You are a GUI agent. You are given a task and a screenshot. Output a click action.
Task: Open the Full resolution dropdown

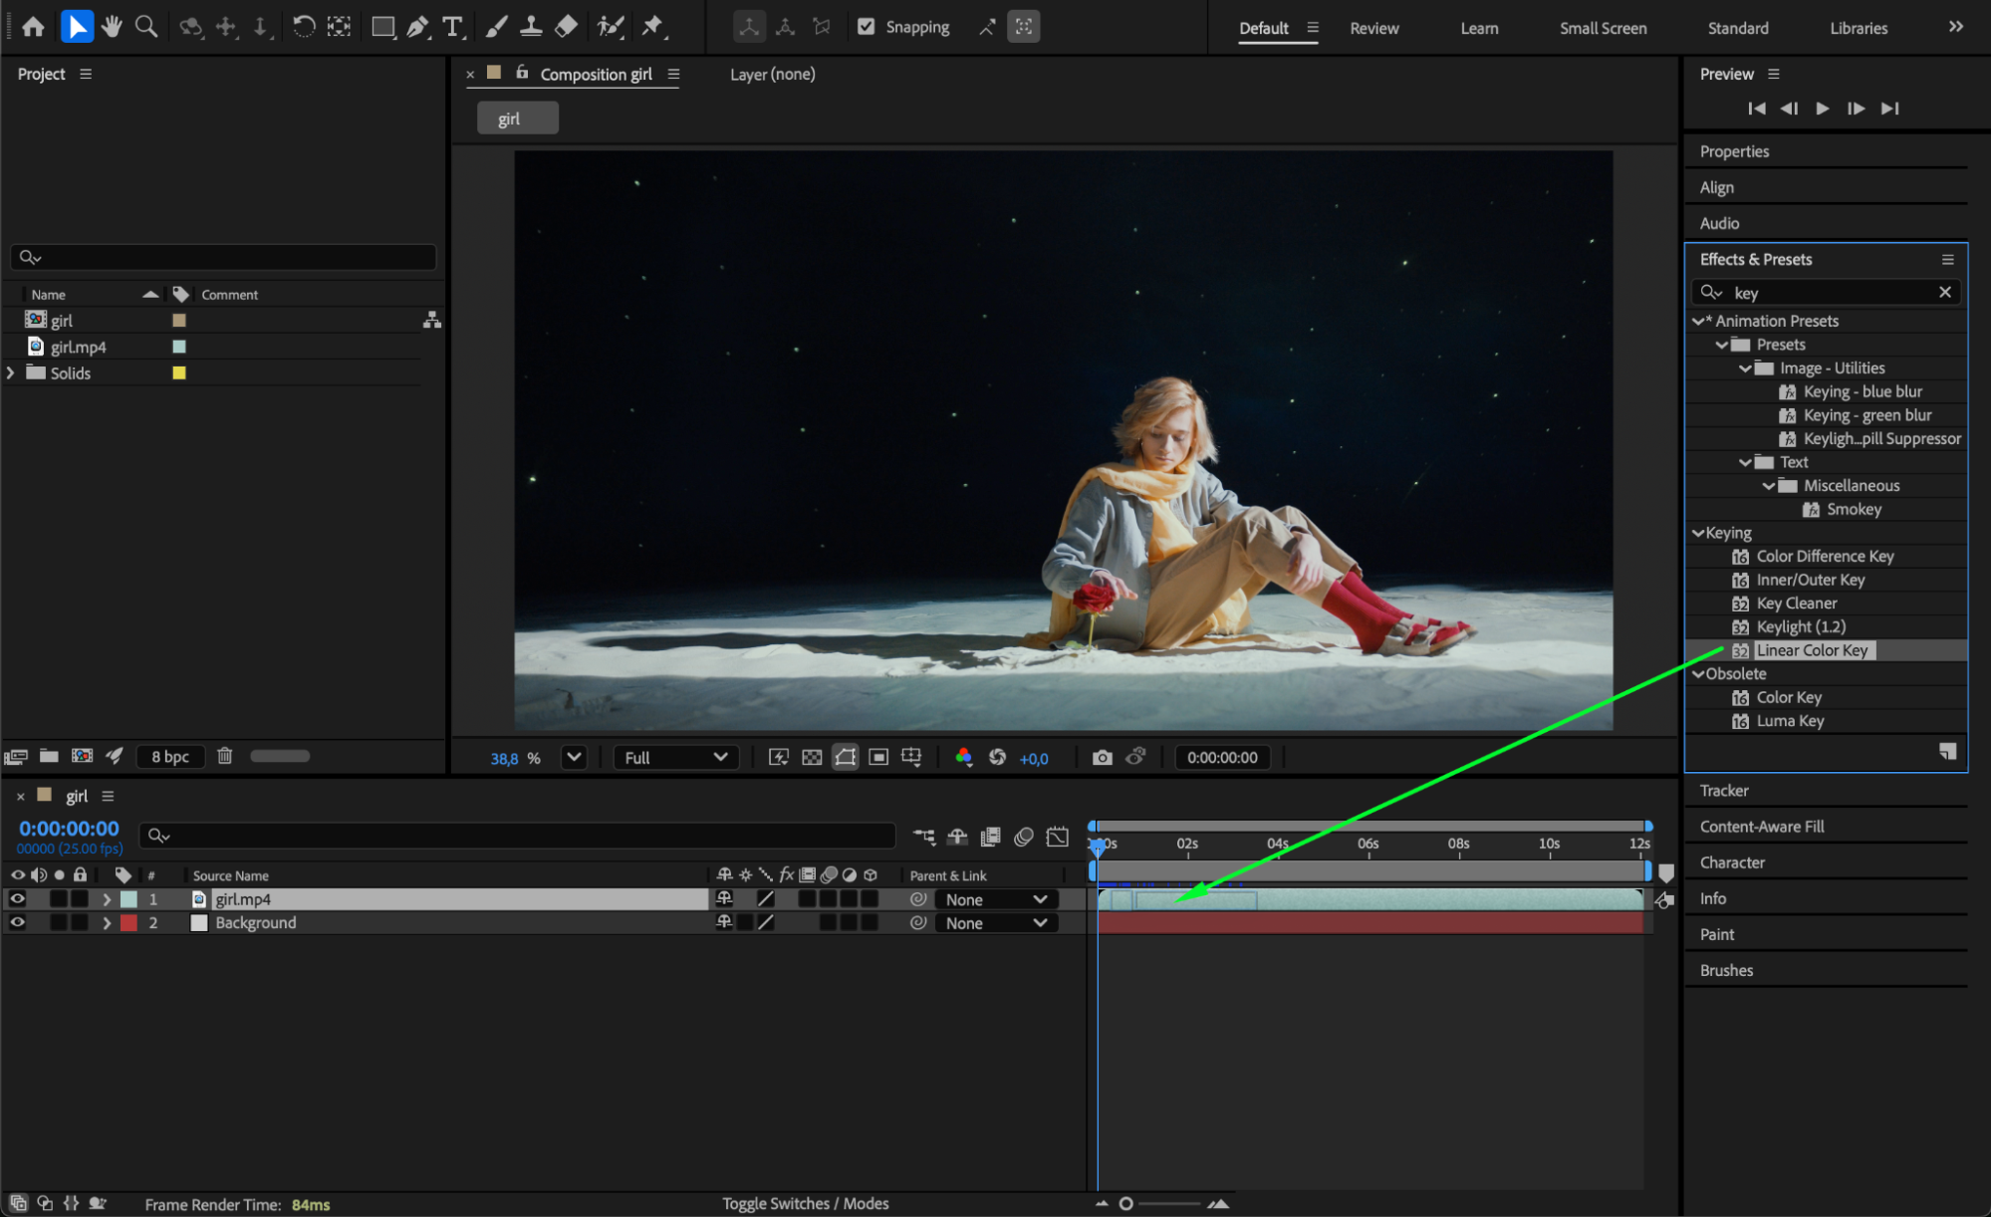point(676,758)
